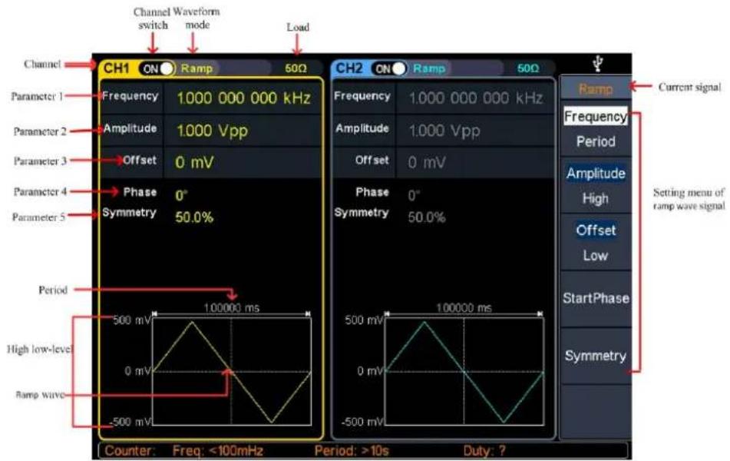Click the CH1 50Ω load indicator
The image size is (730, 461).
click(x=296, y=68)
